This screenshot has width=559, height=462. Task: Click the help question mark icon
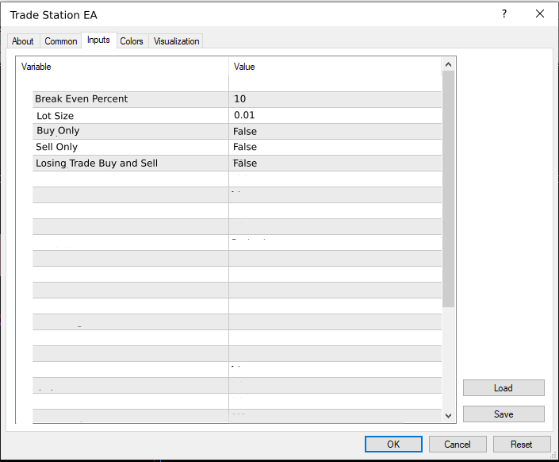(504, 14)
